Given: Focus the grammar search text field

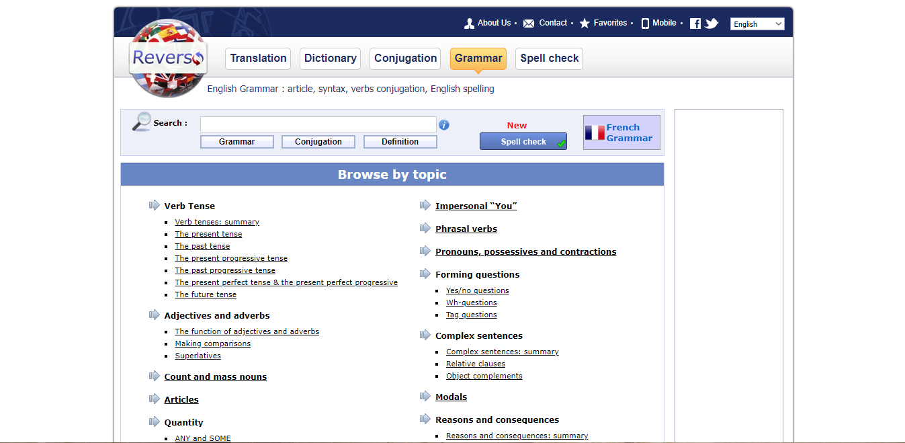Looking at the screenshot, I should [x=318, y=124].
